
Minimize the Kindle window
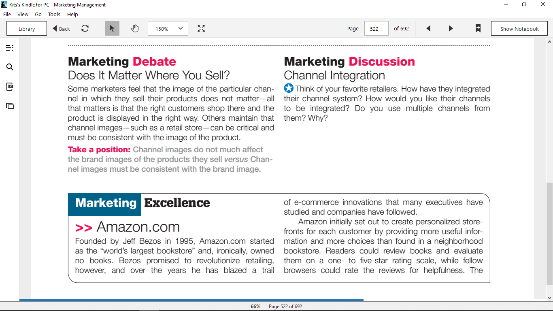(x=506, y=4)
